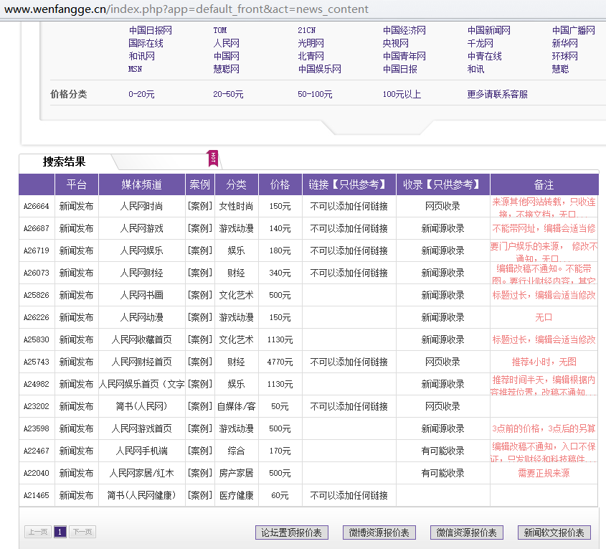
Task: Open the [案例] link for 人民网时尚
Action: [x=200, y=206]
